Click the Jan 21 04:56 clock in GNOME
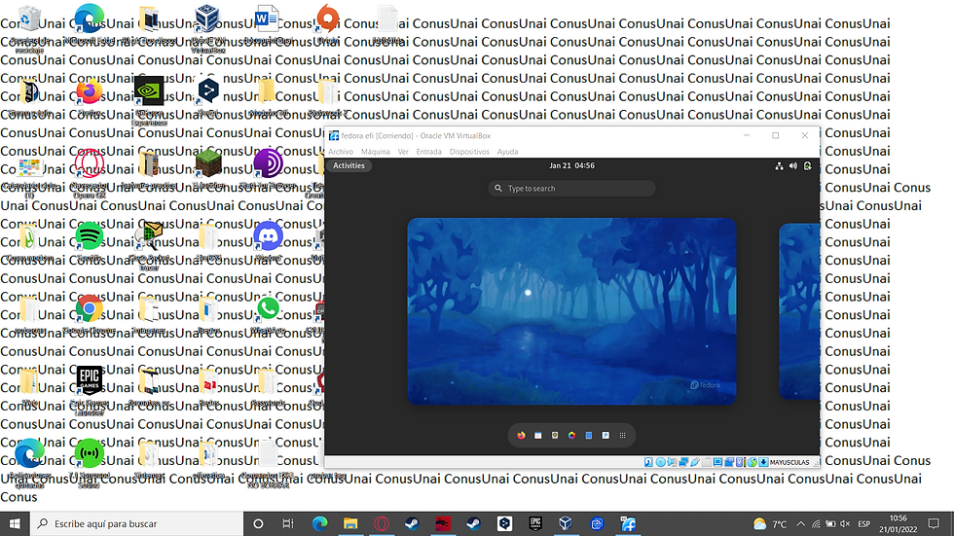 [x=572, y=165]
